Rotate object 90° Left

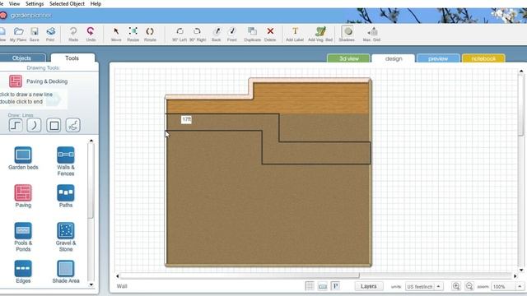(x=180, y=31)
